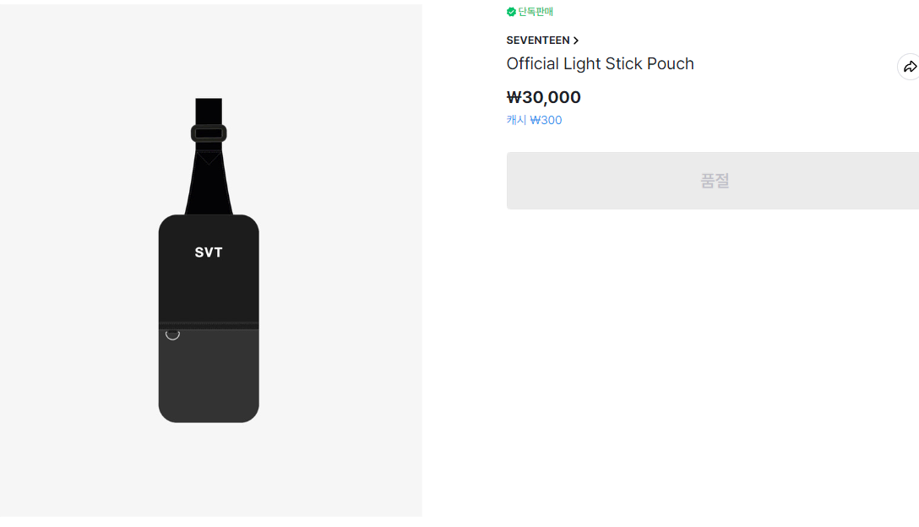Click the green verified check badge
This screenshot has width=919, height=527.
click(511, 12)
